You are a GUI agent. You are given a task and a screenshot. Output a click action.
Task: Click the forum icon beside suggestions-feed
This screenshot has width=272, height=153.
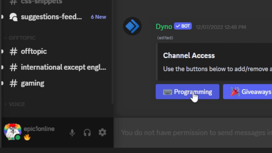click(13, 17)
